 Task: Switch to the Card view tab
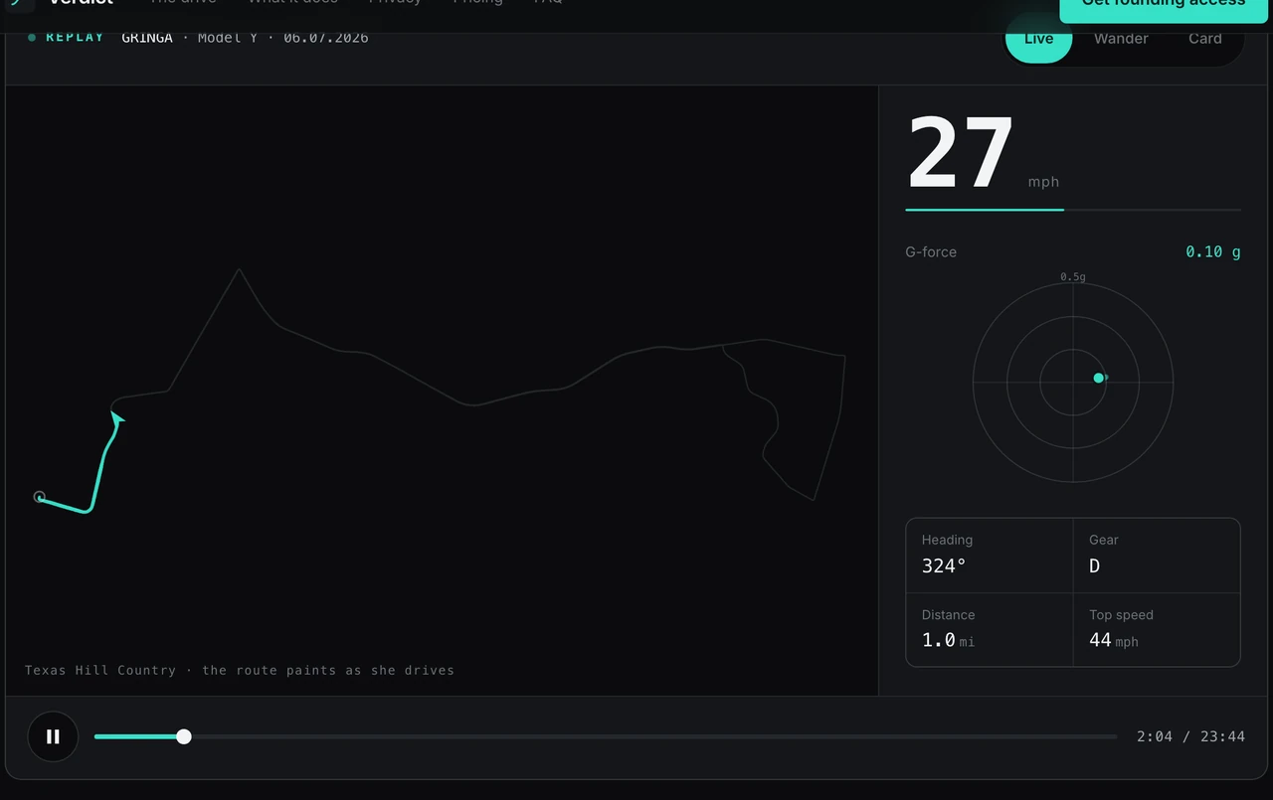[1204, 39]
